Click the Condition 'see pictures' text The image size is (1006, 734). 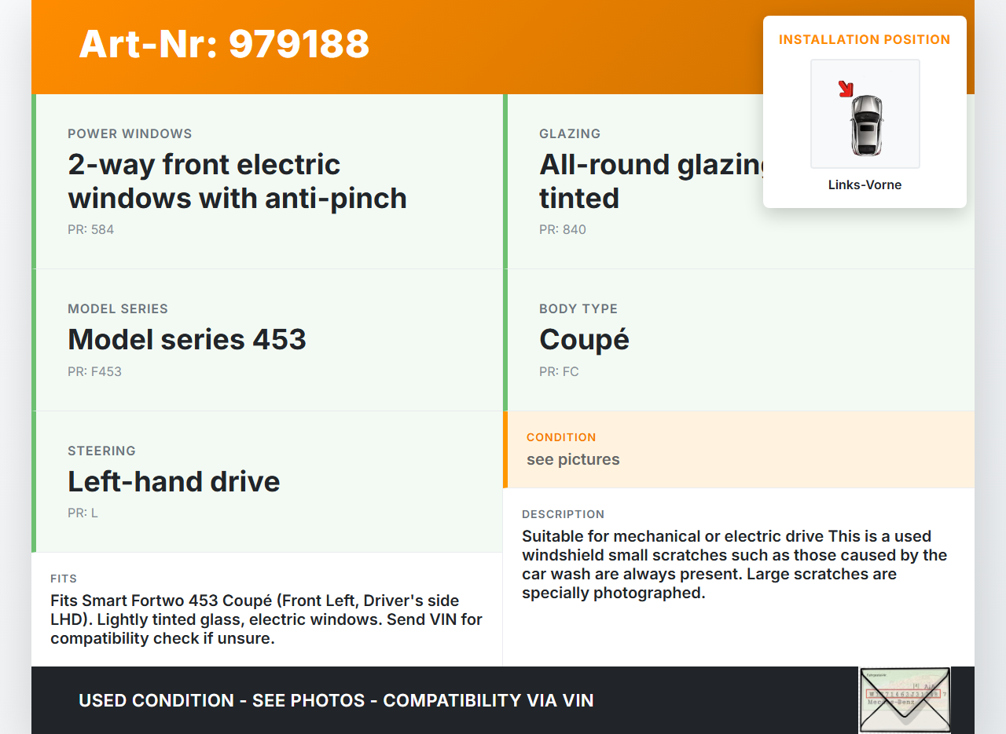click(573, 459)
